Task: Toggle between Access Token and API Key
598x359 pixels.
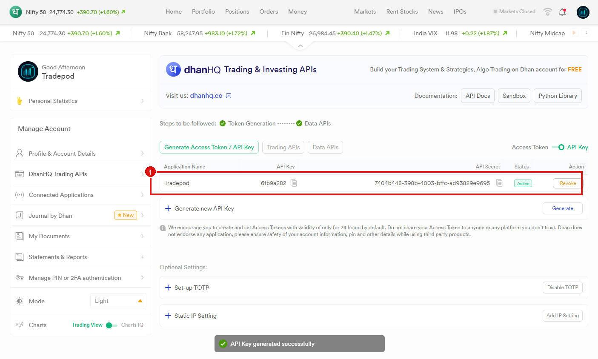Action: point(558,147)
